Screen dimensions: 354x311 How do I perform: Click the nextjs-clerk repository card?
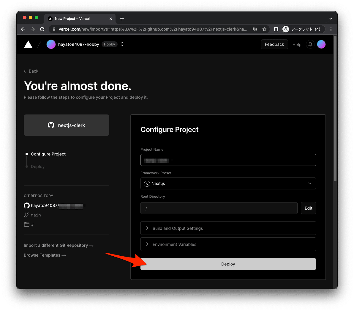coord(67,125)
